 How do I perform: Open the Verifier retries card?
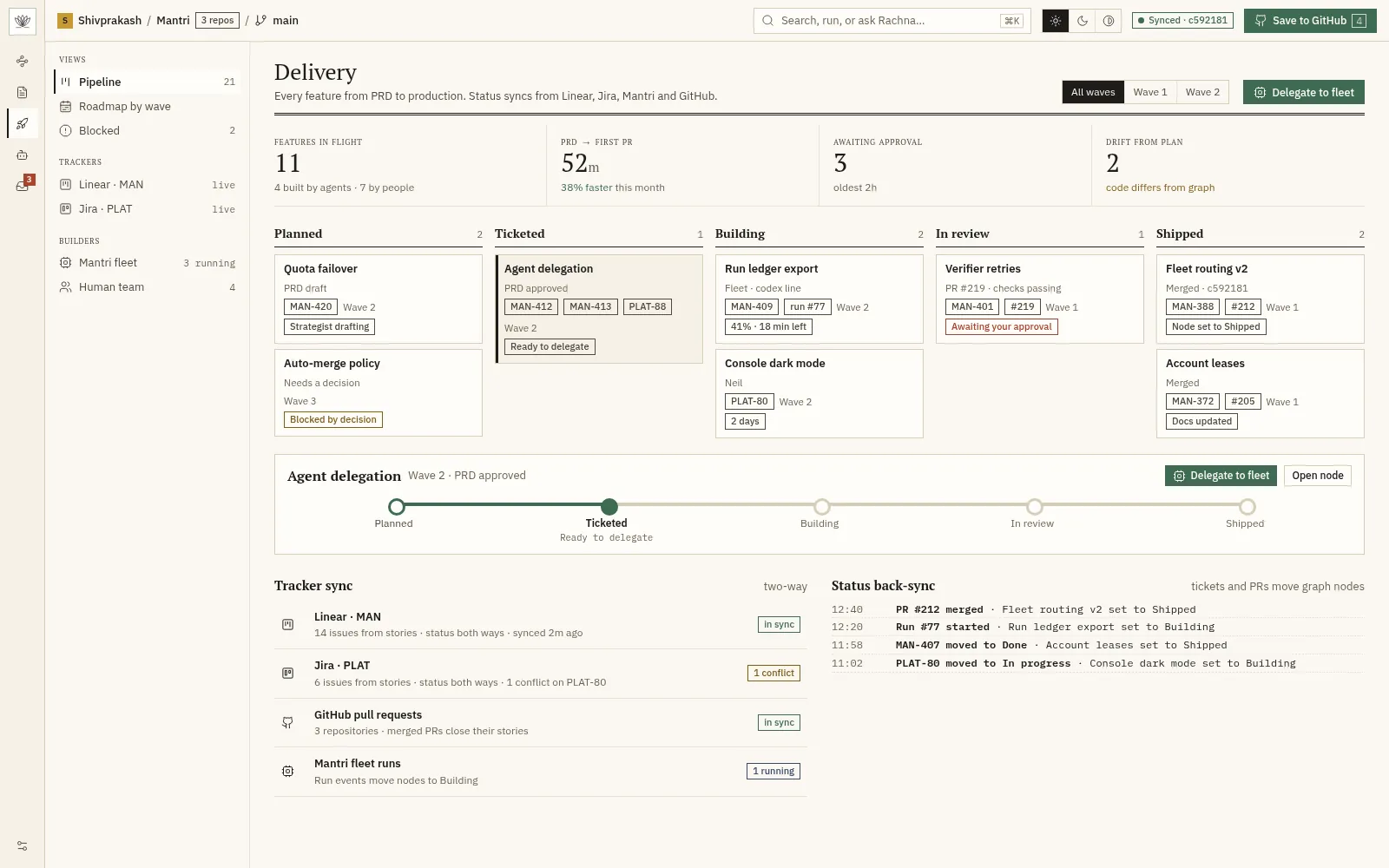pos(1040,299)
